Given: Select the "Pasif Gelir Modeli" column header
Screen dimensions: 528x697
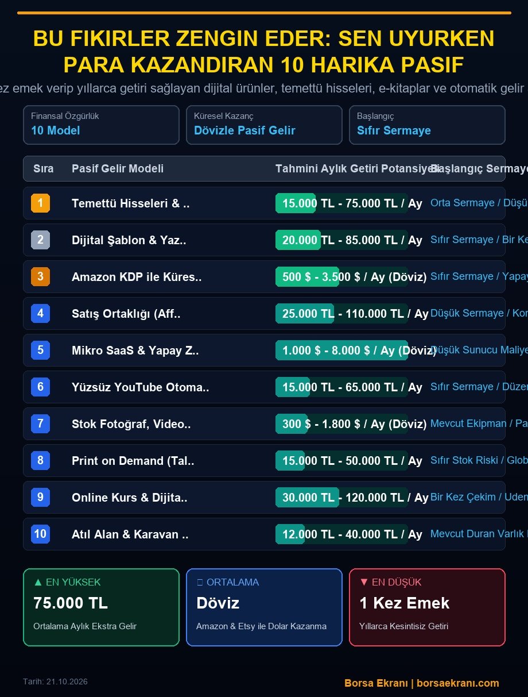Looking at the screenshot, I should (118, 168).
